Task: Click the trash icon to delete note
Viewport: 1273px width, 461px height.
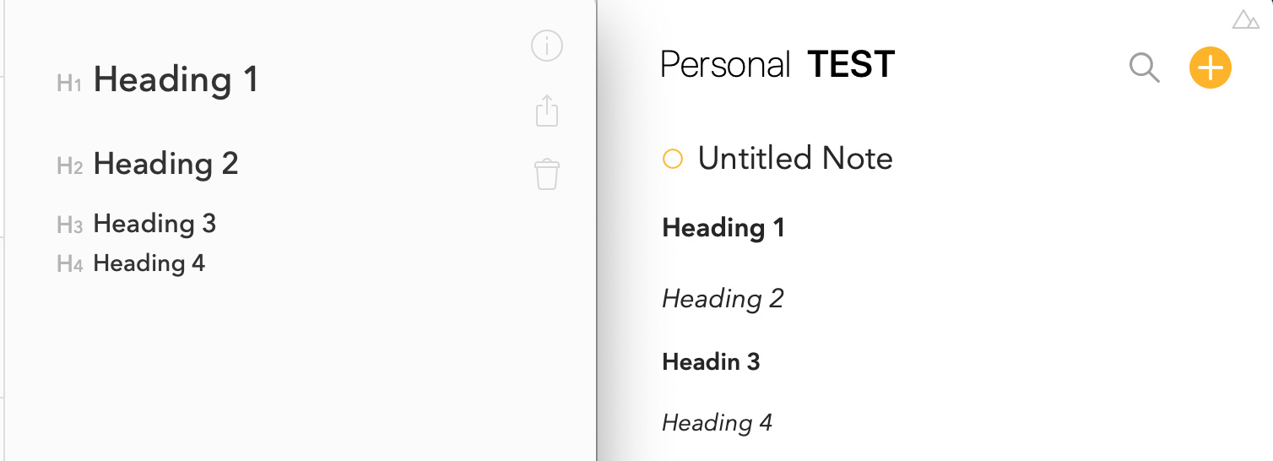Action: (x=547, y=174)
